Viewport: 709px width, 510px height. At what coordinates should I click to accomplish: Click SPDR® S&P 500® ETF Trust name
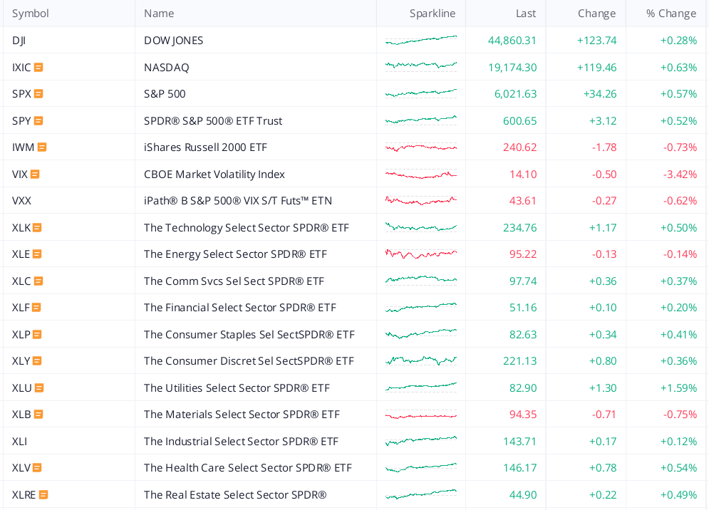[213, 120]
